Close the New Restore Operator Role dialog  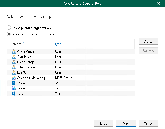(x=159, y=3)
